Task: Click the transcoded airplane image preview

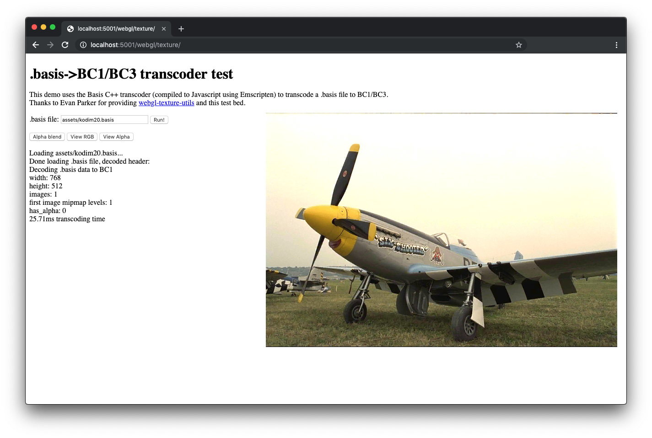Action: tap(441, 229)
